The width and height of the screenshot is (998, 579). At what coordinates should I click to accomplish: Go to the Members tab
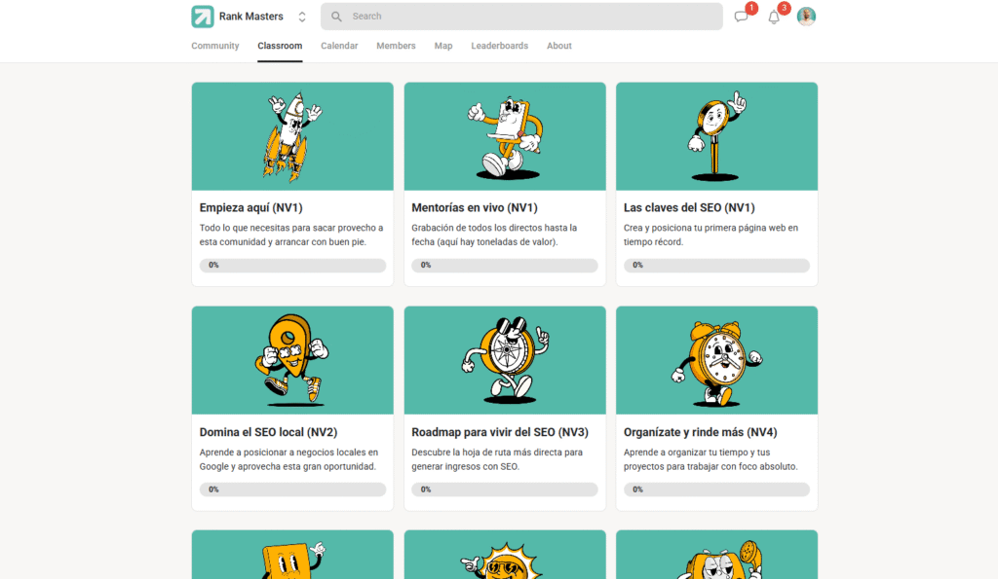[396, 46]
